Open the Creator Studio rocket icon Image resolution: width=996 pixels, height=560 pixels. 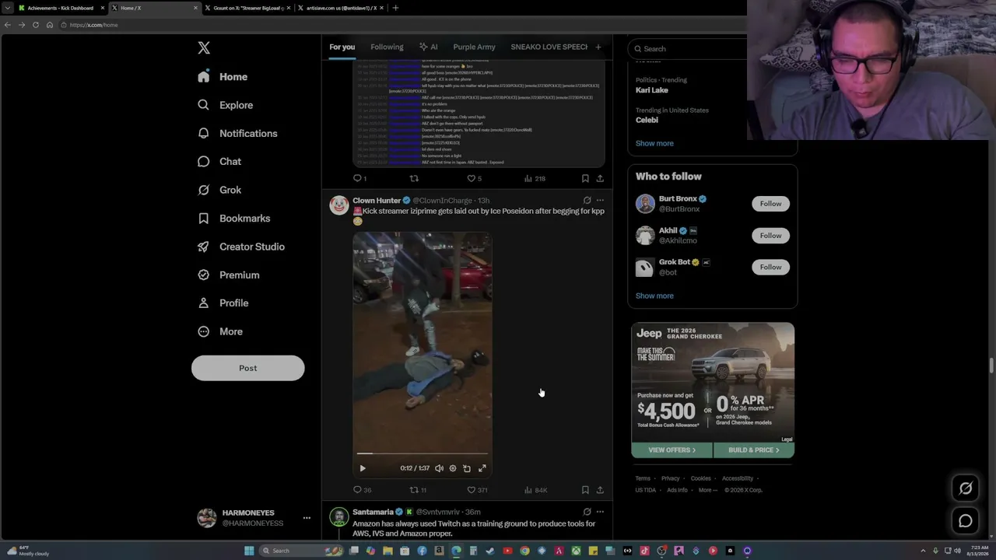tap(203, 247)
